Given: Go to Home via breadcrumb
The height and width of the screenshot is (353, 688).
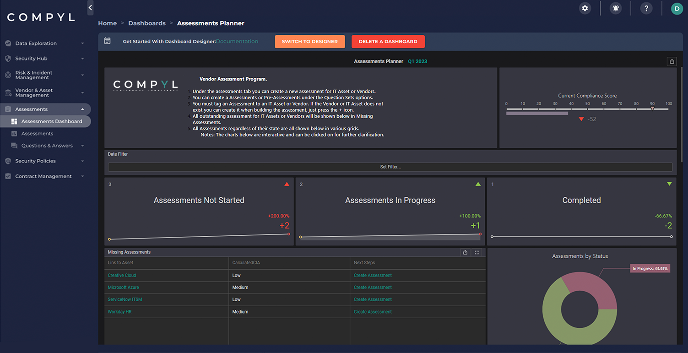Looking at the screenshot, I should coord(107,23).
